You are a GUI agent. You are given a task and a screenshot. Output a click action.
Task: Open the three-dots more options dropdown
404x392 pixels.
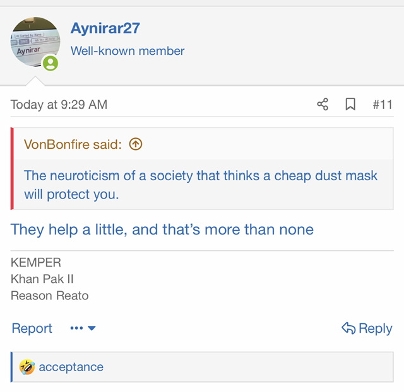pos(83,328)
